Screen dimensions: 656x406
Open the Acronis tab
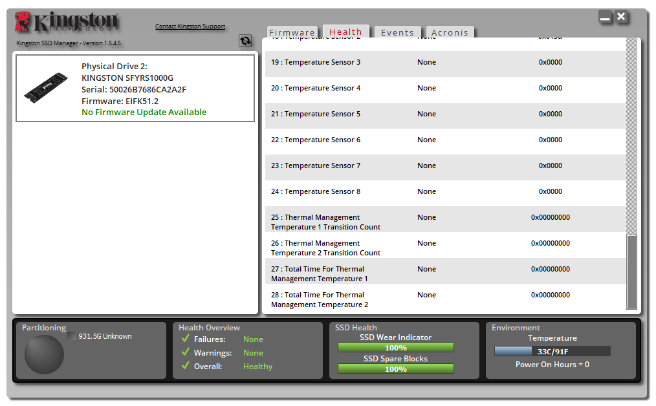[x=450, y=32]
